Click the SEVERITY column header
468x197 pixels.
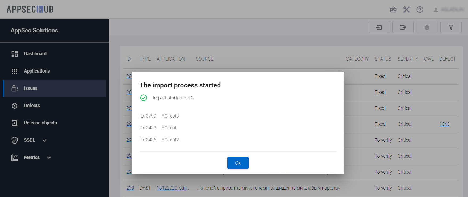[408, 59]
